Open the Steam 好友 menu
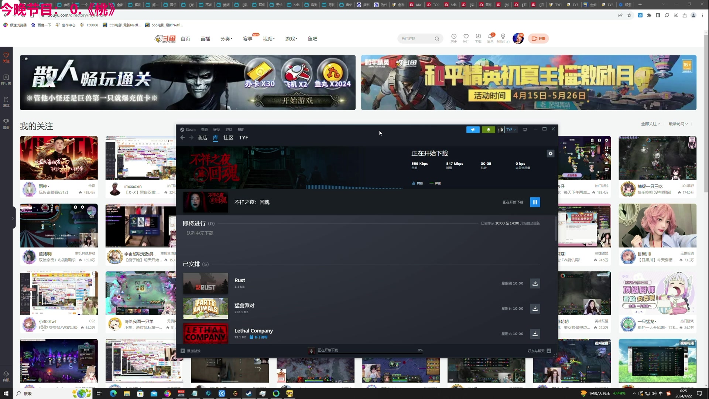Viewport: 709px width, 399px height. (216, 129)
